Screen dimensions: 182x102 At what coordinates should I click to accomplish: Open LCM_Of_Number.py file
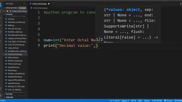16,45
